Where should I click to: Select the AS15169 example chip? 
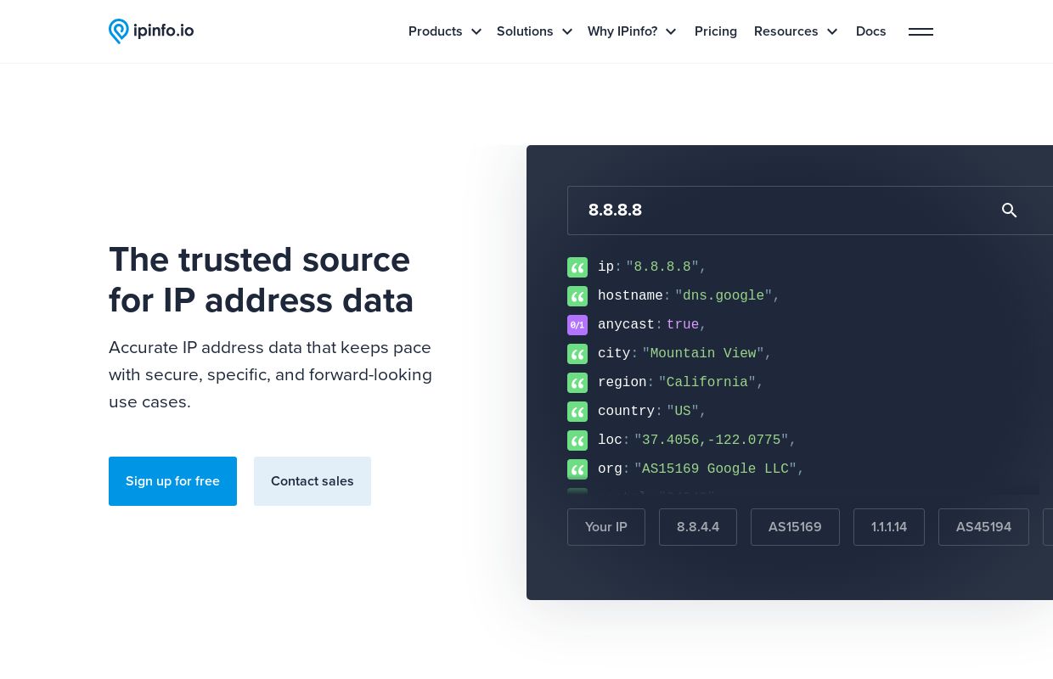795,527
